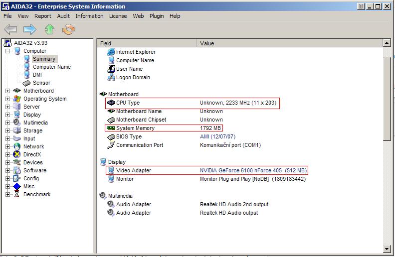Open the Plugin menu
395x257 pixels.
point(157,16)
